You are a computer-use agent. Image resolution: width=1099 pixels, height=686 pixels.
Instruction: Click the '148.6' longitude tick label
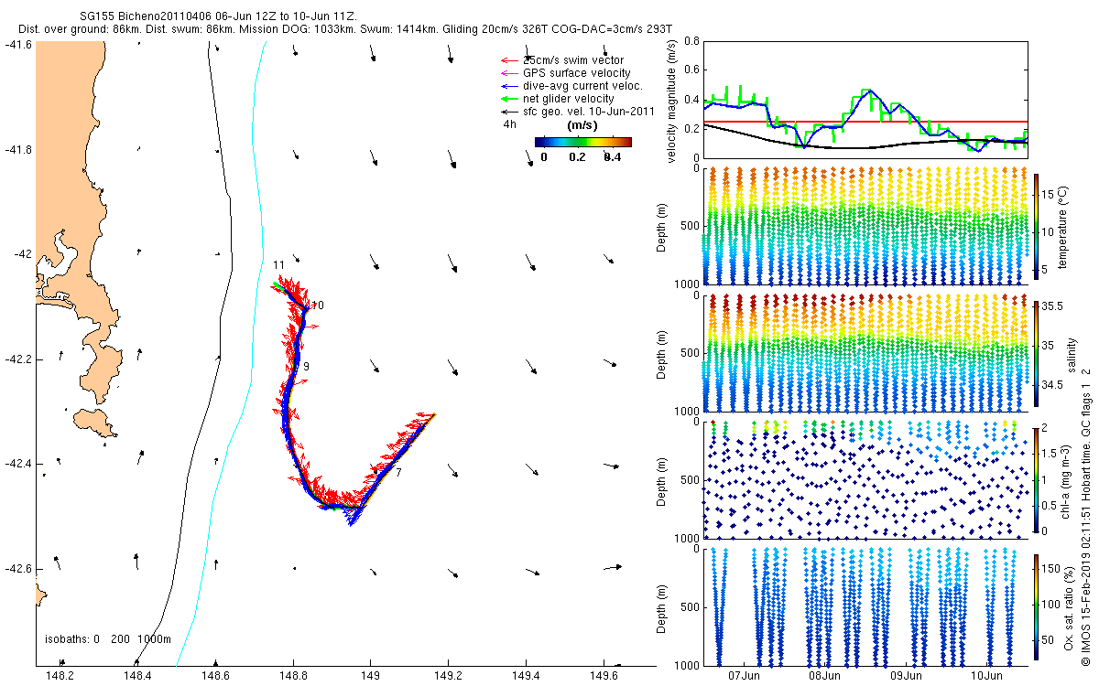215,676
